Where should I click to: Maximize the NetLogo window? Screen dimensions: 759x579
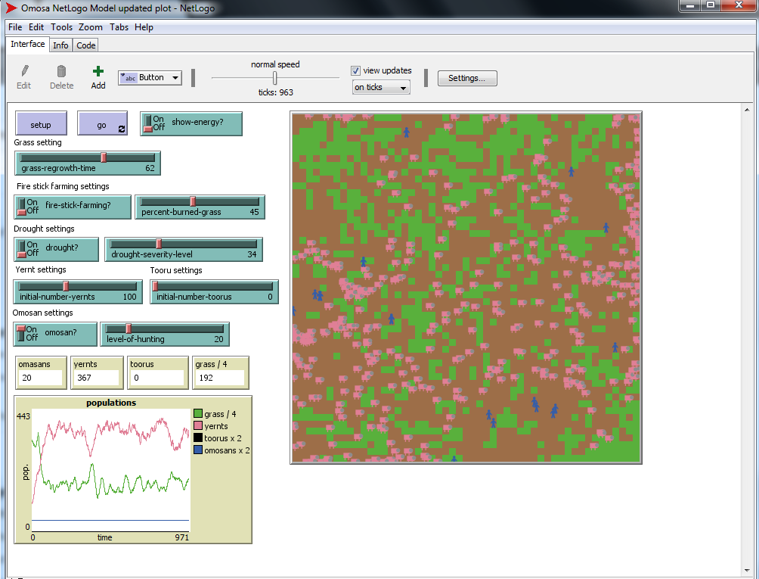711,5
